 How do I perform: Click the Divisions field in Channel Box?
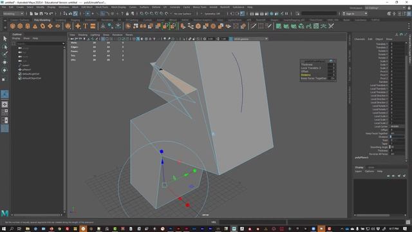(x=397, y=137)
